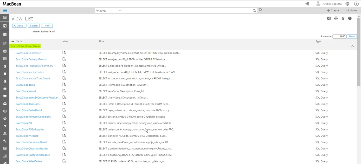Click the pin icon beside Name column
The width and height of the screenshot is (361, 164).
click(12, 41)
